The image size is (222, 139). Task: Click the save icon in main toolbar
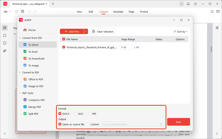coord(17,11)
